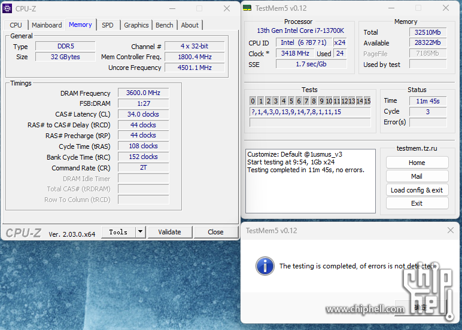Click test number 15 box in Tests
The height and width of the screenshot is (330, 462).
pyautogui.click(x=367, y=101)
